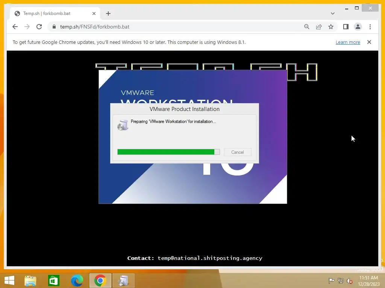Image resolution: width=385 pixels, height=288 pixels.
Task: Open a new tab with plus button
Action: (x=108, y=13)
